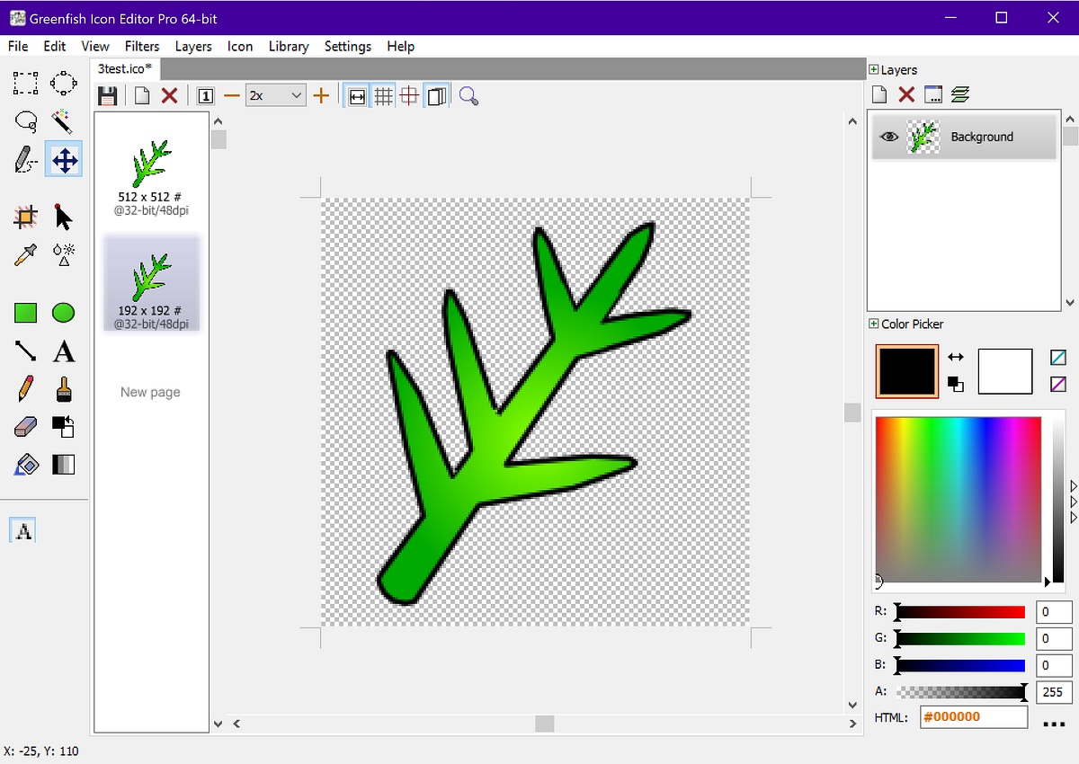Collapse the Color Picker panel expander
The width and height of the screenshot is (1079, 764).
pyautogui.click(x=873, y=324)
